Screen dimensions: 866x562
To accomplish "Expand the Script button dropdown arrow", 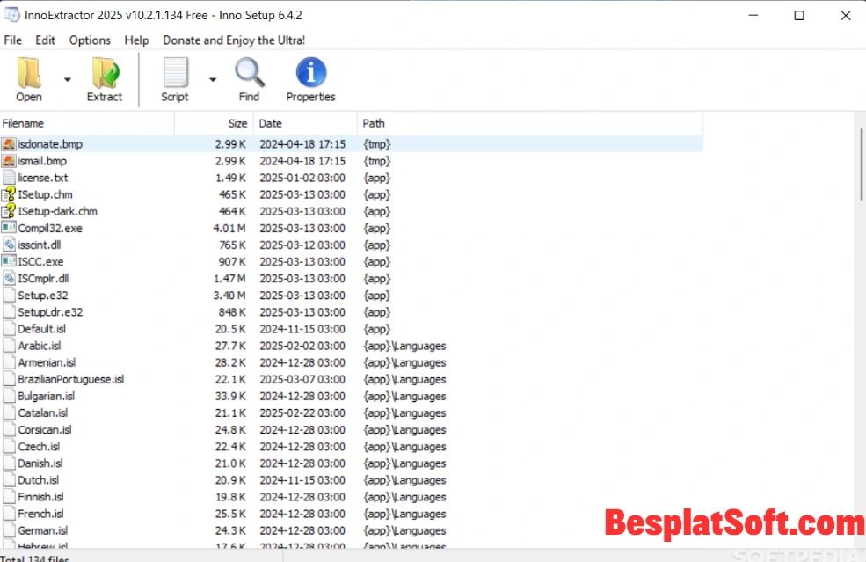I will point(211,77).
